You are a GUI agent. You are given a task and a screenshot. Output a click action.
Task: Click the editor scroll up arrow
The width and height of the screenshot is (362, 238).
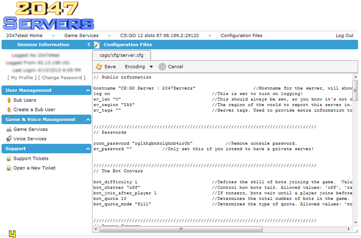click(x=356, y=77)
